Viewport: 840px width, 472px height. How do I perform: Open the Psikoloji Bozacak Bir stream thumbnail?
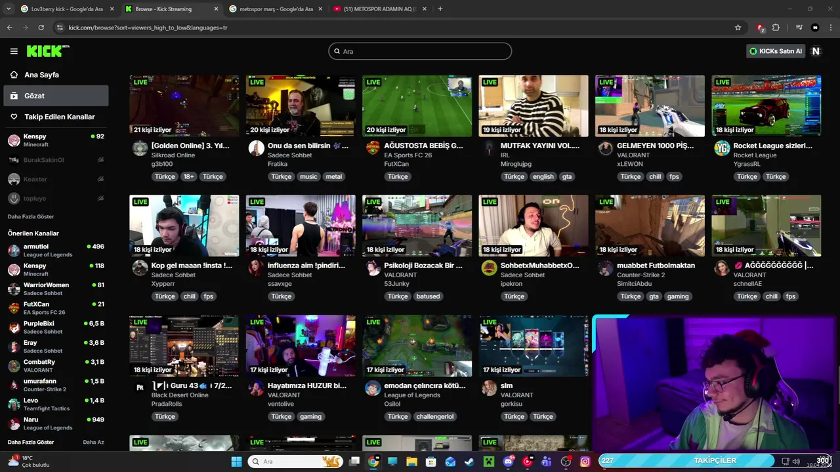coord(417,226)
